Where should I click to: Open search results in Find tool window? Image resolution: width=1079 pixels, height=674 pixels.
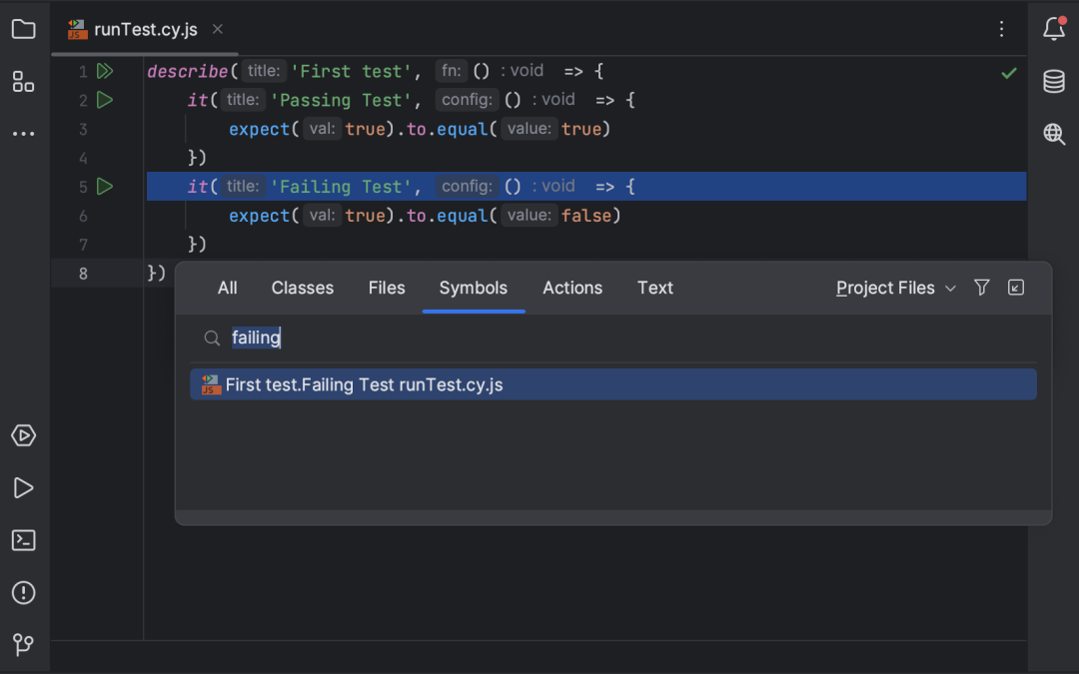(1016, 288)
